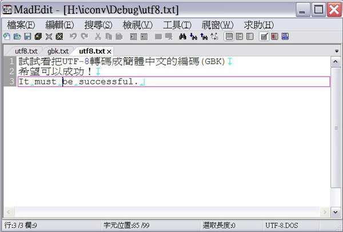Click the horizontal scrollbar right arrow
This screenshot has height=232, width=343.
click(x=325, y=212)
